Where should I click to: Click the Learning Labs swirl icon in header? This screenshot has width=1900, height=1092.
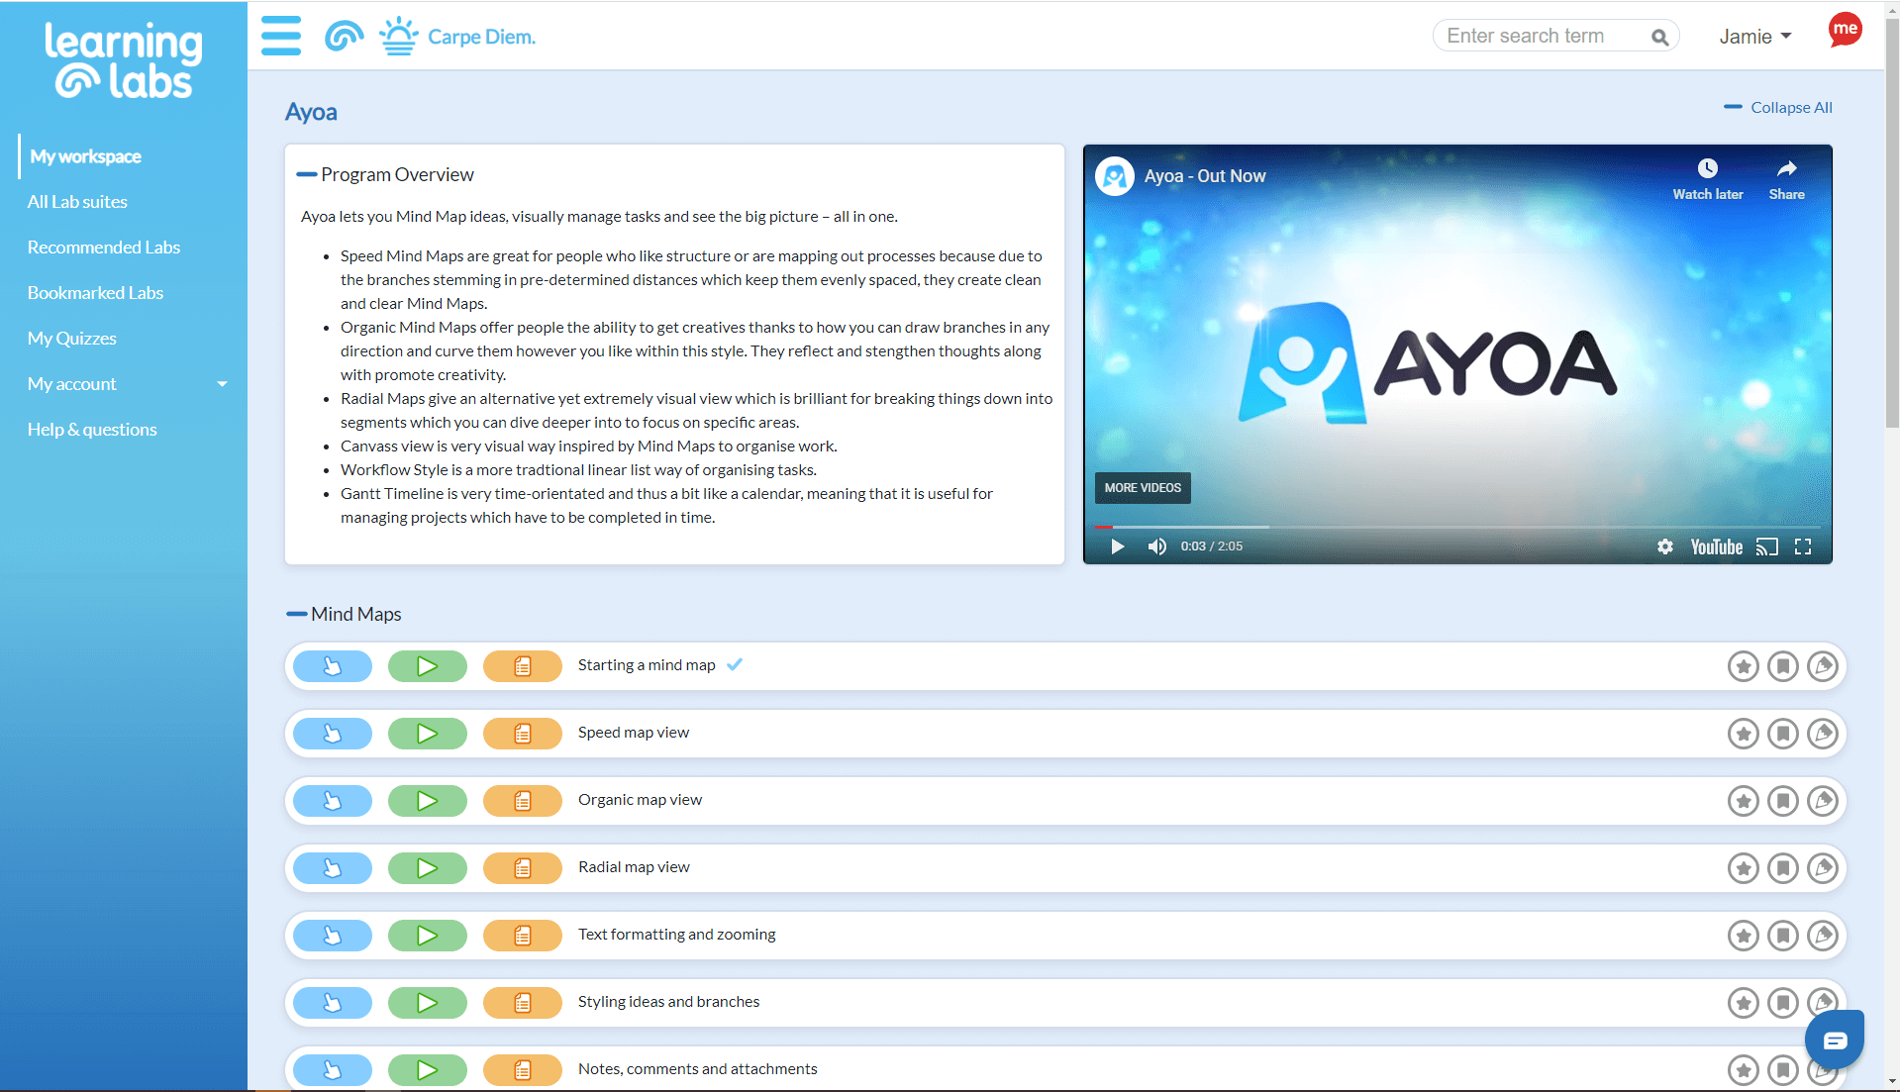coord(344,37)
